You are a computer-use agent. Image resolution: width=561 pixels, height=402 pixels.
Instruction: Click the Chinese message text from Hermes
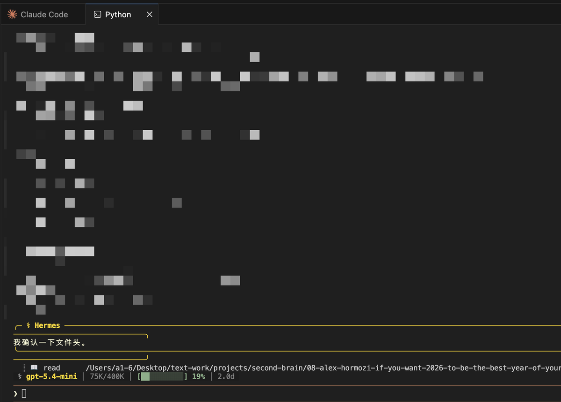(x=50, y=343)
